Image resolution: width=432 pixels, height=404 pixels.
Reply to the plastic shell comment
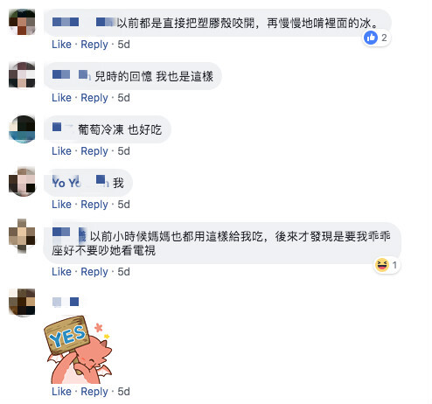94,45
